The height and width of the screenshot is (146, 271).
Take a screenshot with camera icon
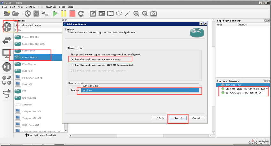click(x=154, y=13)
